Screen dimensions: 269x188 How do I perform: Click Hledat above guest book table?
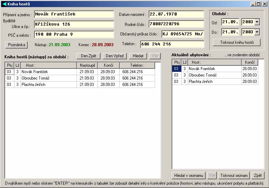138,56
